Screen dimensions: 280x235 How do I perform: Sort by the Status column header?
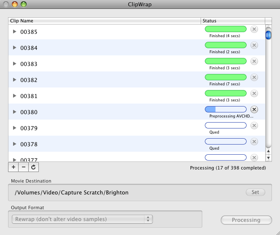coord(233,21)
